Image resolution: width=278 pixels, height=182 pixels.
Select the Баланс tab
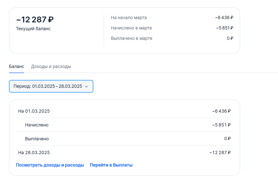point(17,66)
